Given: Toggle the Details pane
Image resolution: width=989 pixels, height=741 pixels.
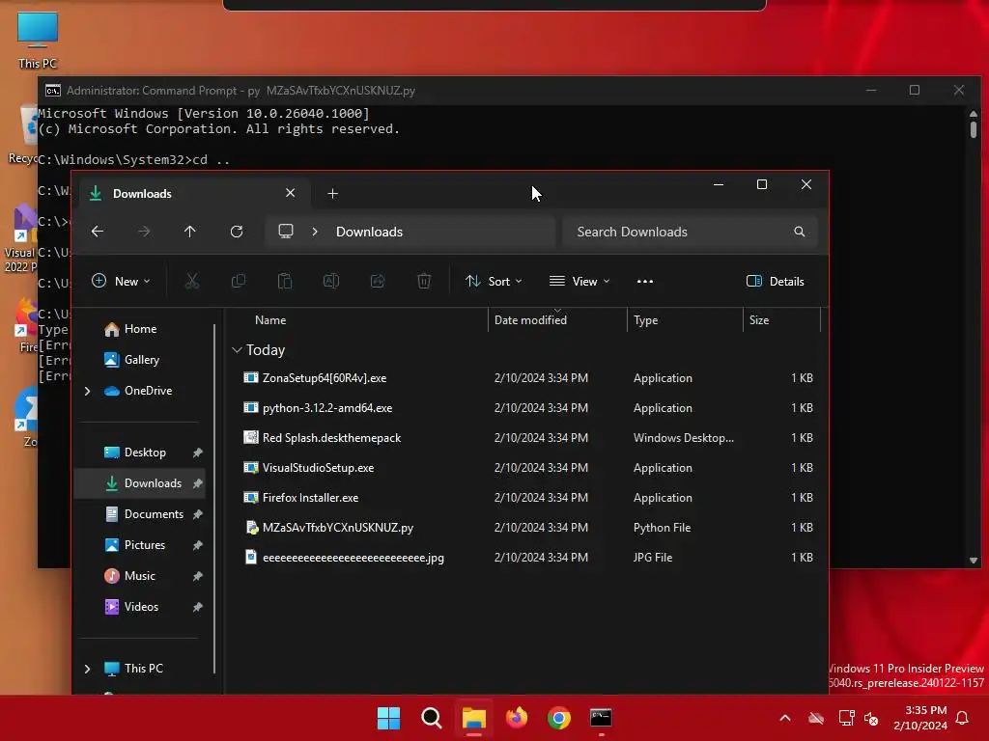Looking at the screenshot, I should (x=776, y=281).
